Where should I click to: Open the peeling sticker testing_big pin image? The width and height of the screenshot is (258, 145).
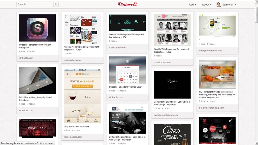pos(38,80)
